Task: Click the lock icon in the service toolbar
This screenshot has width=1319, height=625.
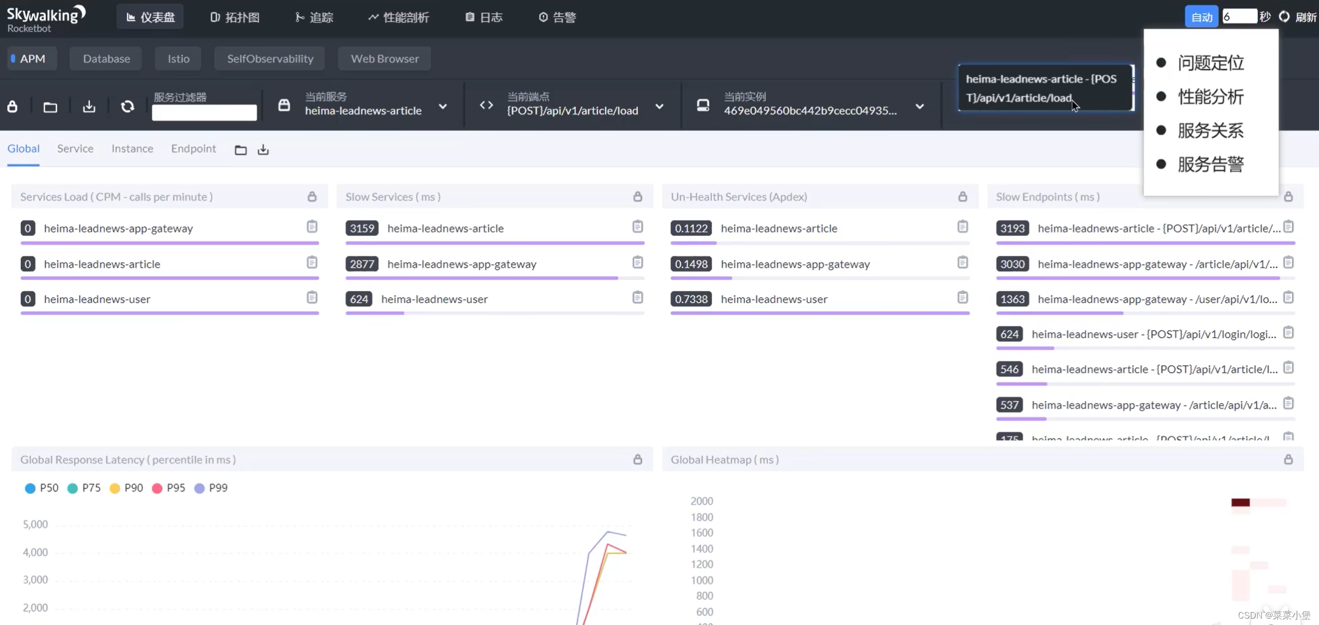Action: point(12,106)
